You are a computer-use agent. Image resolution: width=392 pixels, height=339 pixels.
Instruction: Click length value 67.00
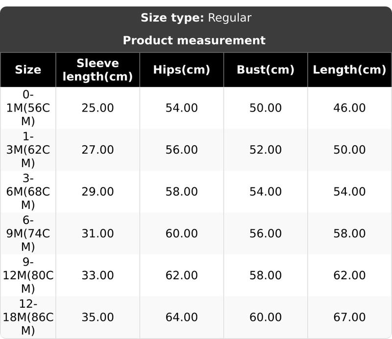pyautogui.click(x=349, y=317)
